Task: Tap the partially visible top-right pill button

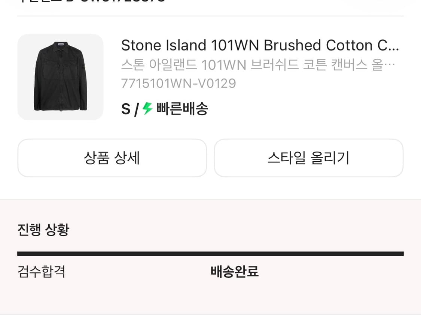Action: tap(374, 3)
